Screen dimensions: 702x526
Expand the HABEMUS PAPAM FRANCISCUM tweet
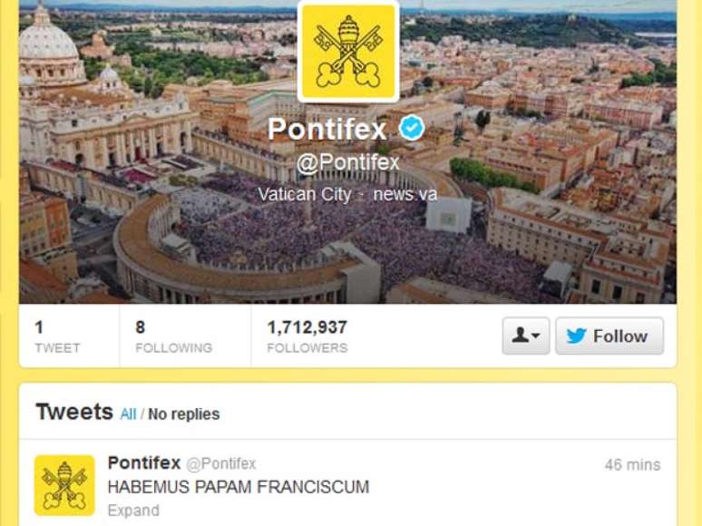[x=133, y=511]
